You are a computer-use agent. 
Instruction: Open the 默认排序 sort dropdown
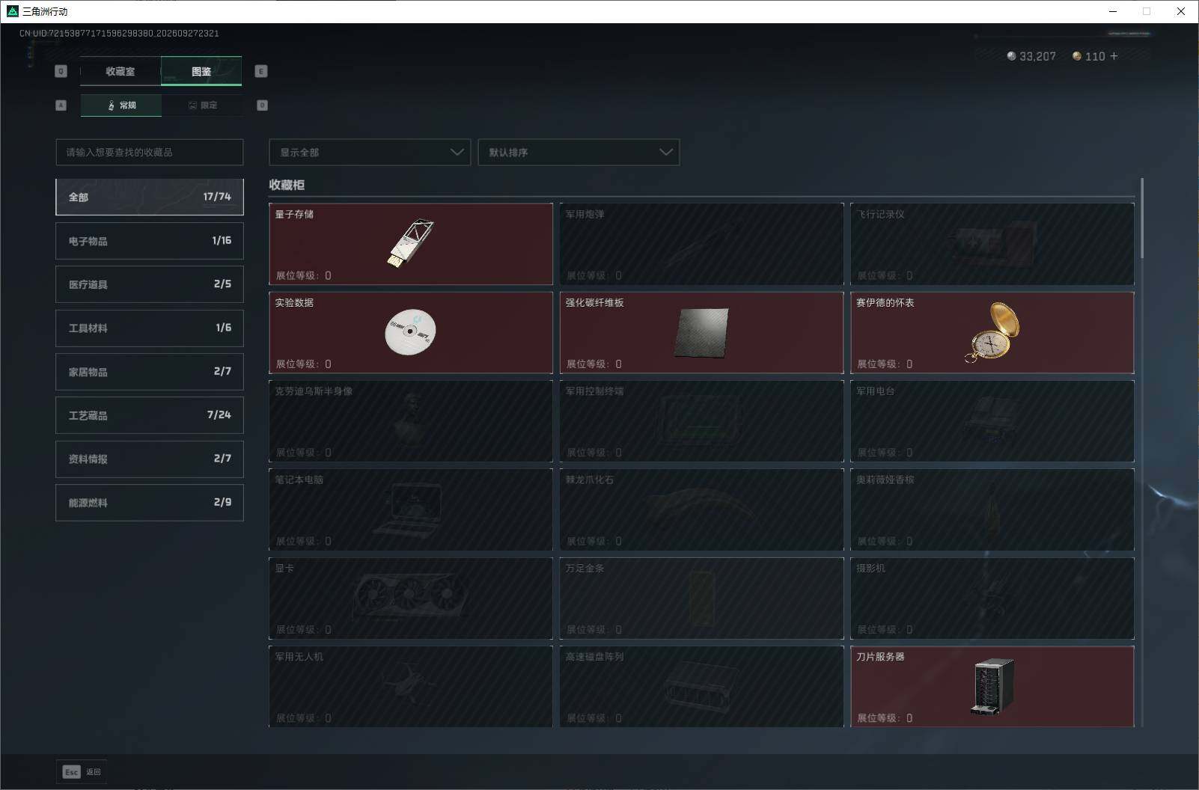(x=579, y=152)
